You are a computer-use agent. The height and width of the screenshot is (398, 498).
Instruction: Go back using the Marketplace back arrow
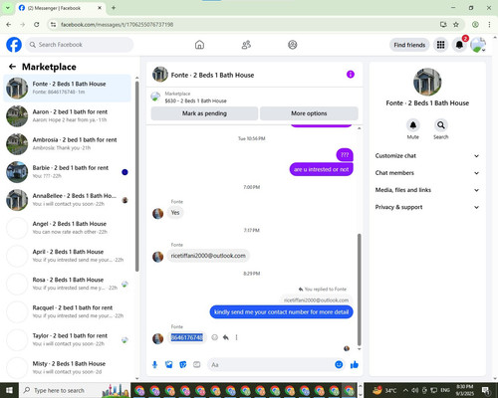12,67
